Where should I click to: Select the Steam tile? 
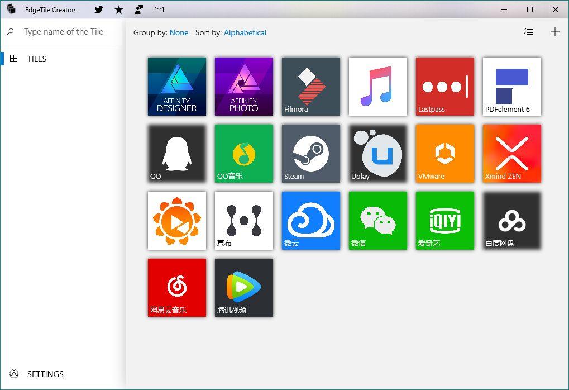click(x=311, y=154)
